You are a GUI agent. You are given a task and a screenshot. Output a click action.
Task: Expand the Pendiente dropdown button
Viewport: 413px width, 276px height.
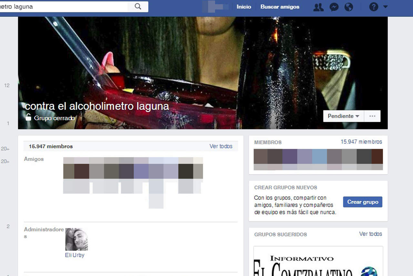(343, 116)
